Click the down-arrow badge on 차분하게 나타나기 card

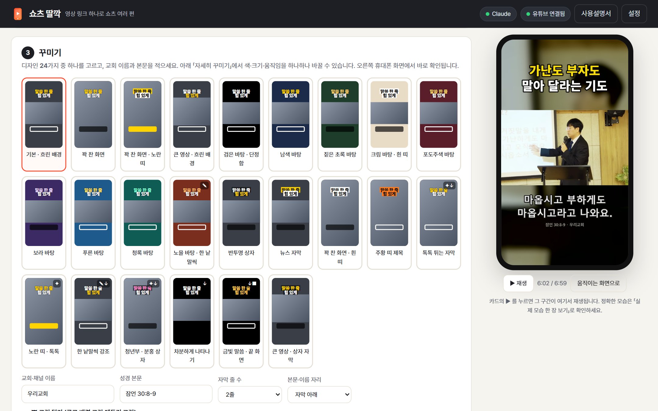click(205, 283)
